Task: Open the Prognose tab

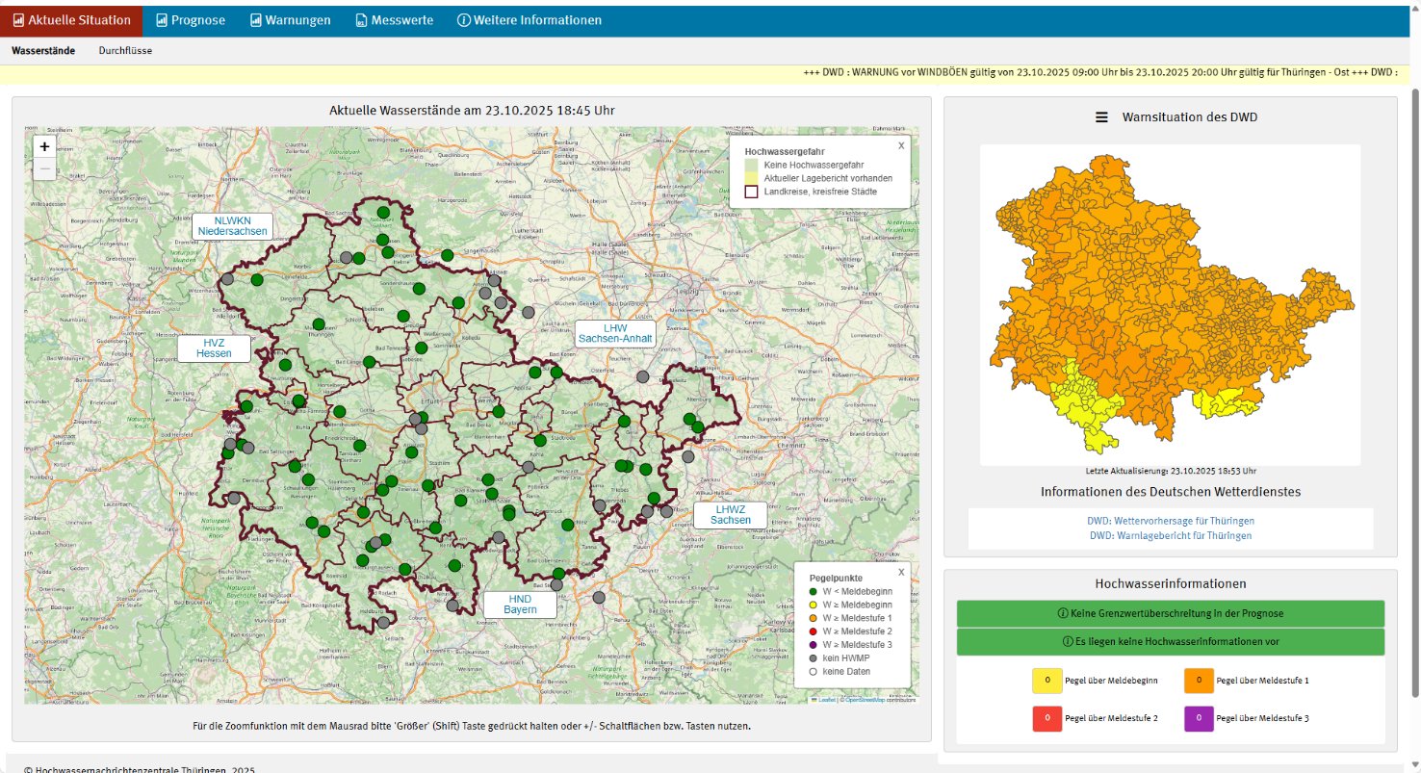Action: click(x=190, y=20)
